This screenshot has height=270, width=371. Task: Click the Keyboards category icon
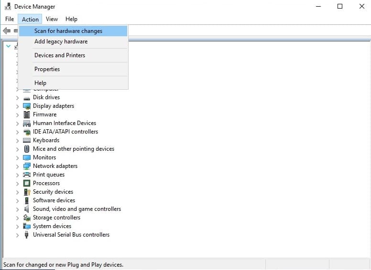coord(27,140)
